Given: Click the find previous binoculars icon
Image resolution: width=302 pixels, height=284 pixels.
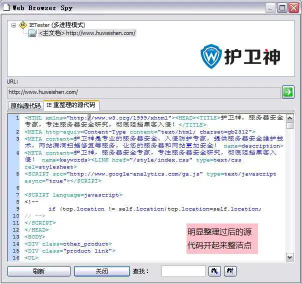Looking at the screenshot, I should (x=230, y=271).
